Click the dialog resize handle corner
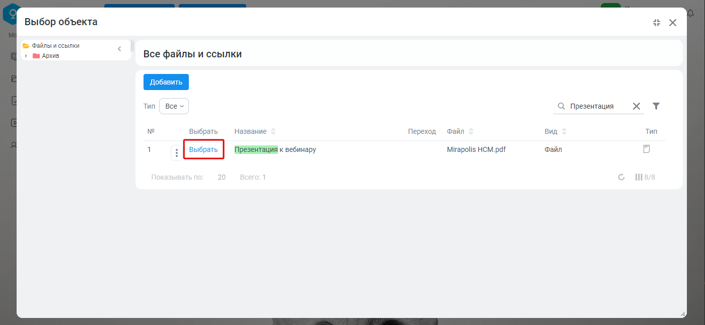705x325 pixels. tap(683, 314)
